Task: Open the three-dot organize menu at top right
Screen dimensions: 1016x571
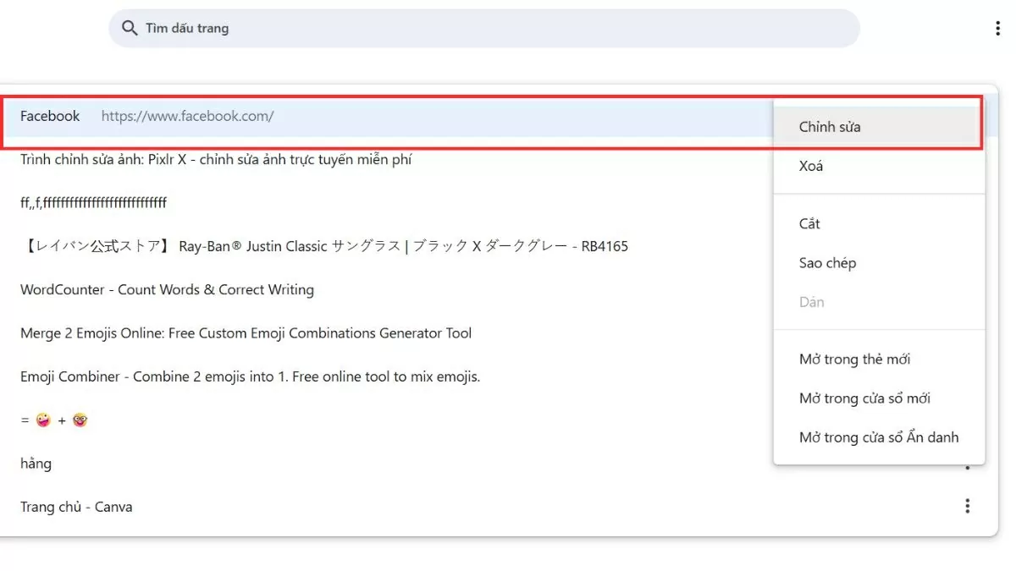Action: pyautogui.click(x=998, y=29)
